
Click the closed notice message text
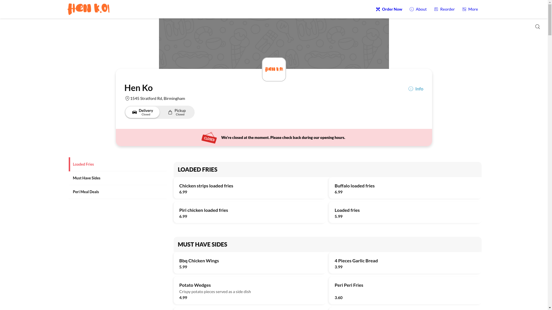tap(283, 138)
